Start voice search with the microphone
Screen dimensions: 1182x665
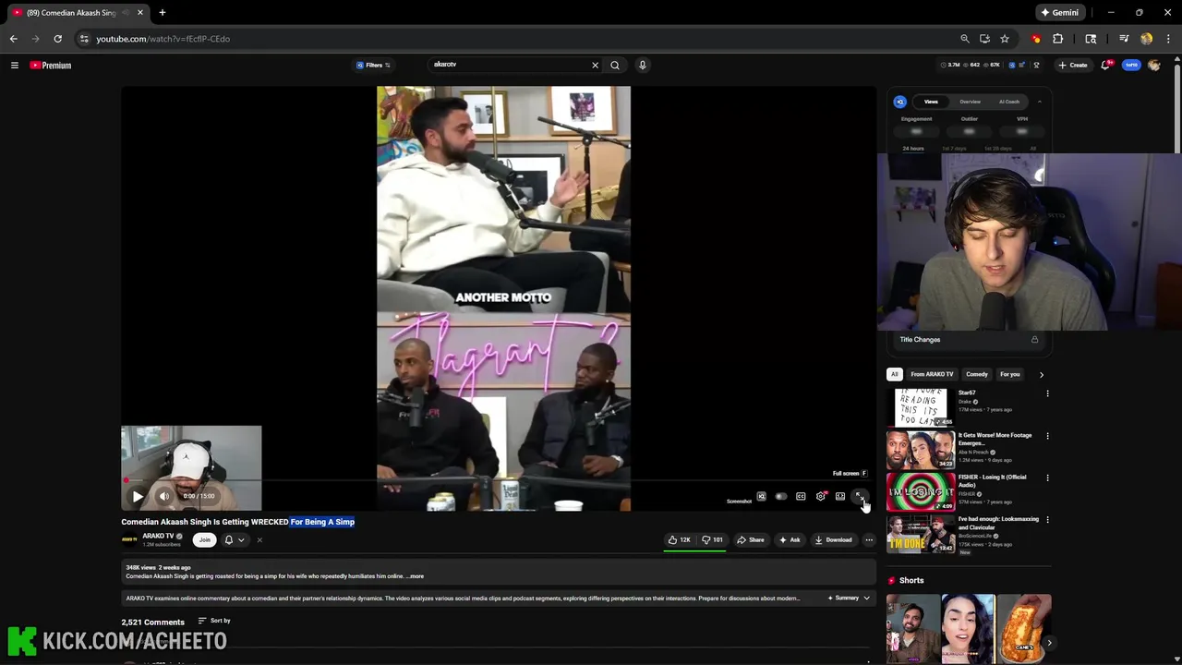pos(643,65)
